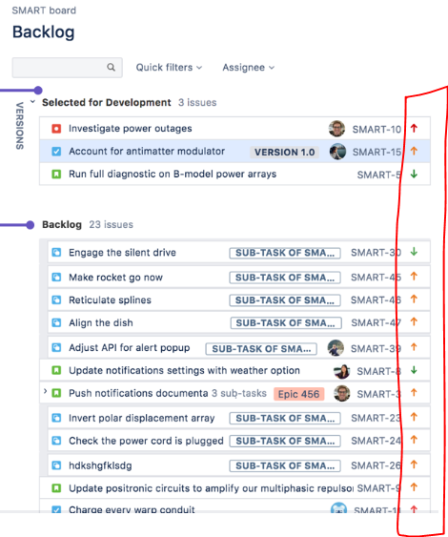Click the bug icon of Investigate power outages
448x537 pixels.
(56, 129)
